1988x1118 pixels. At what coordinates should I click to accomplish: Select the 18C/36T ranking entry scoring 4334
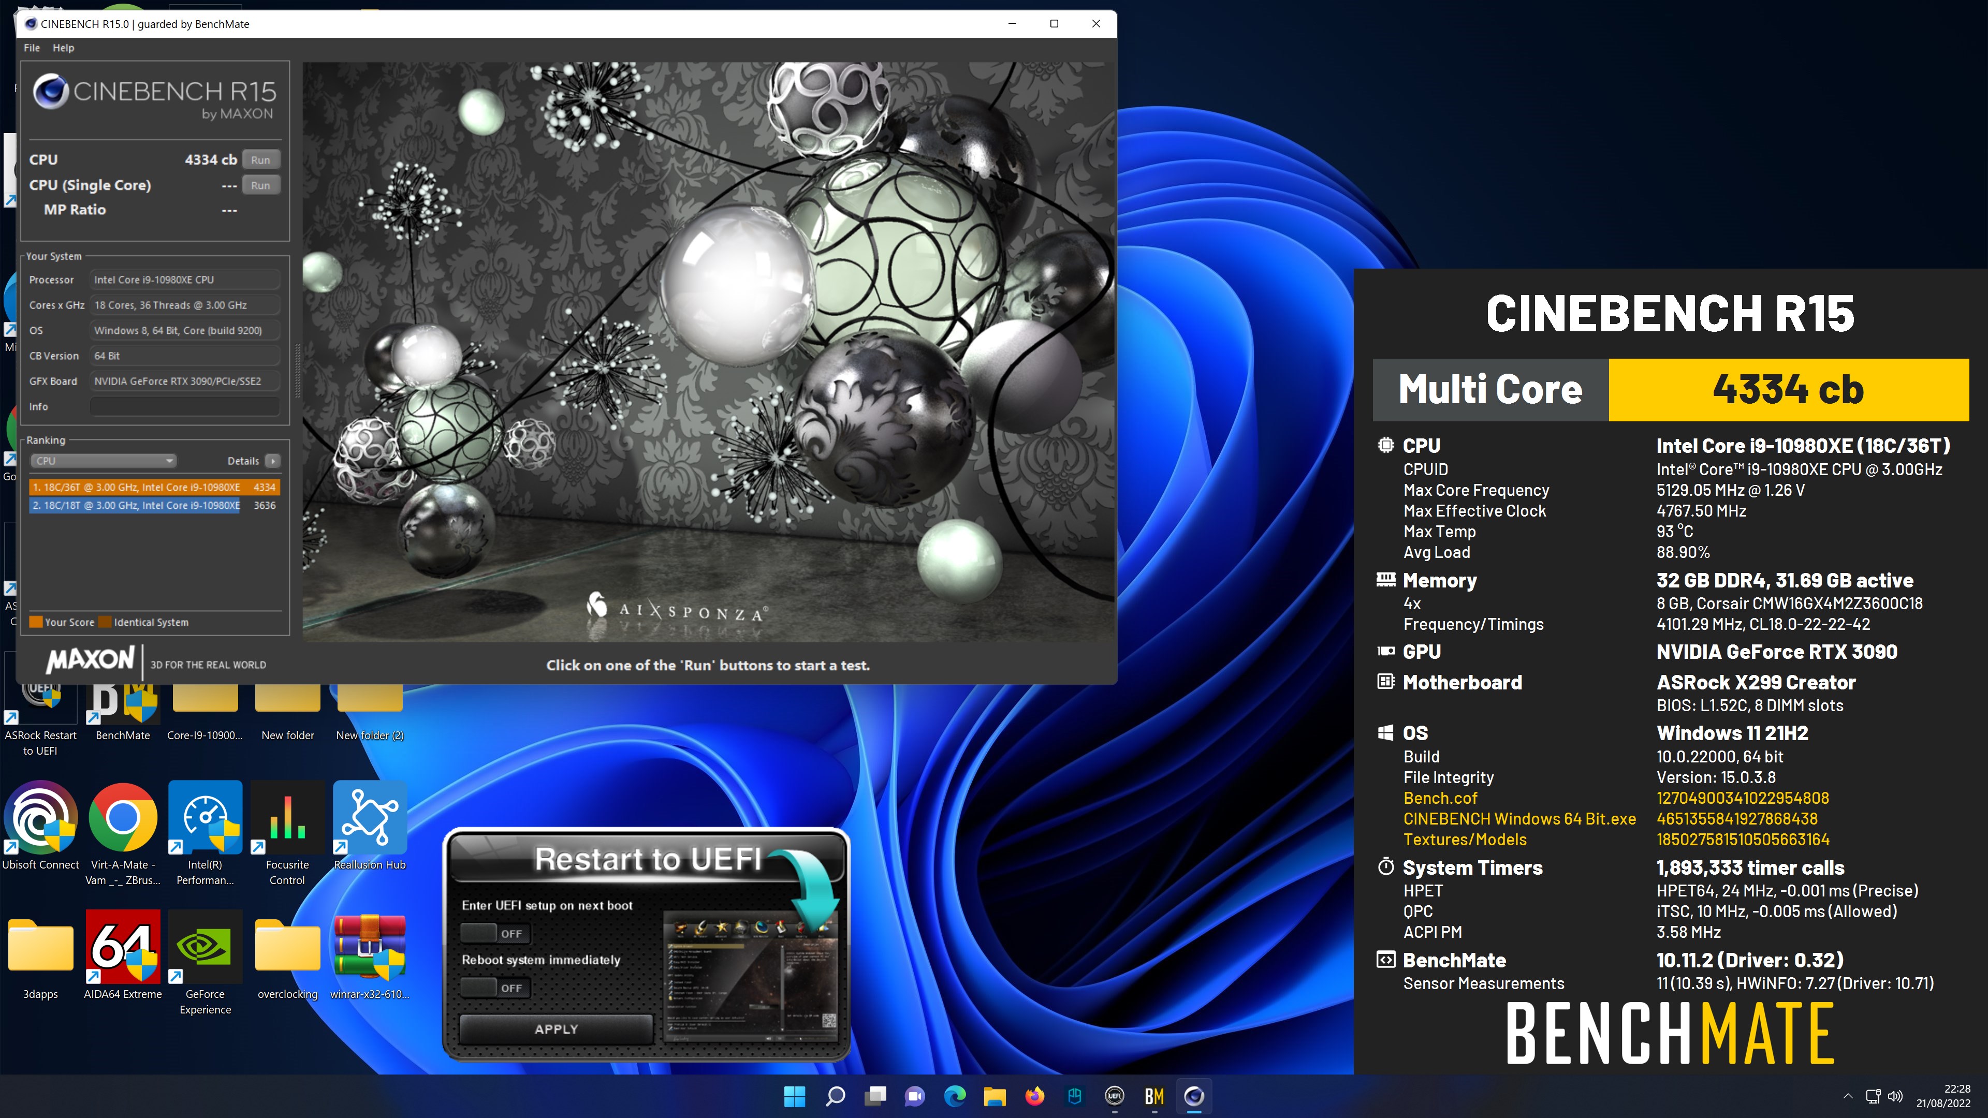tap(154, 488)
